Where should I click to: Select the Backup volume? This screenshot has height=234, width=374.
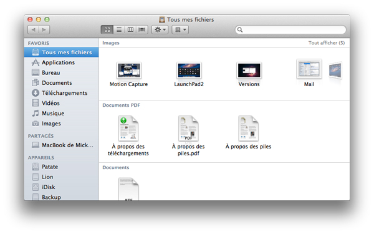[62, 197]
